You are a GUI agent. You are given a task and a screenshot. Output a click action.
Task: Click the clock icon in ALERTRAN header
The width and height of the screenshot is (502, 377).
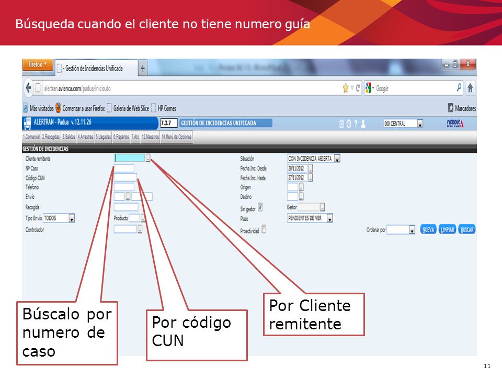349,124
